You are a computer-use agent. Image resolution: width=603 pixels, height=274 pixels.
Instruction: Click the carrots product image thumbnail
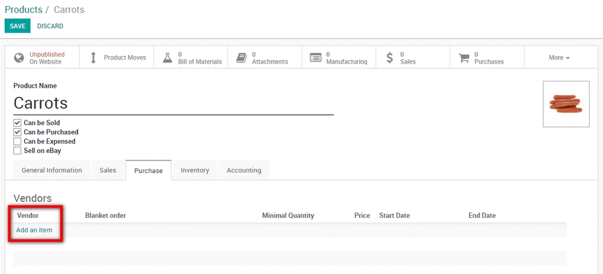point(566,104)
